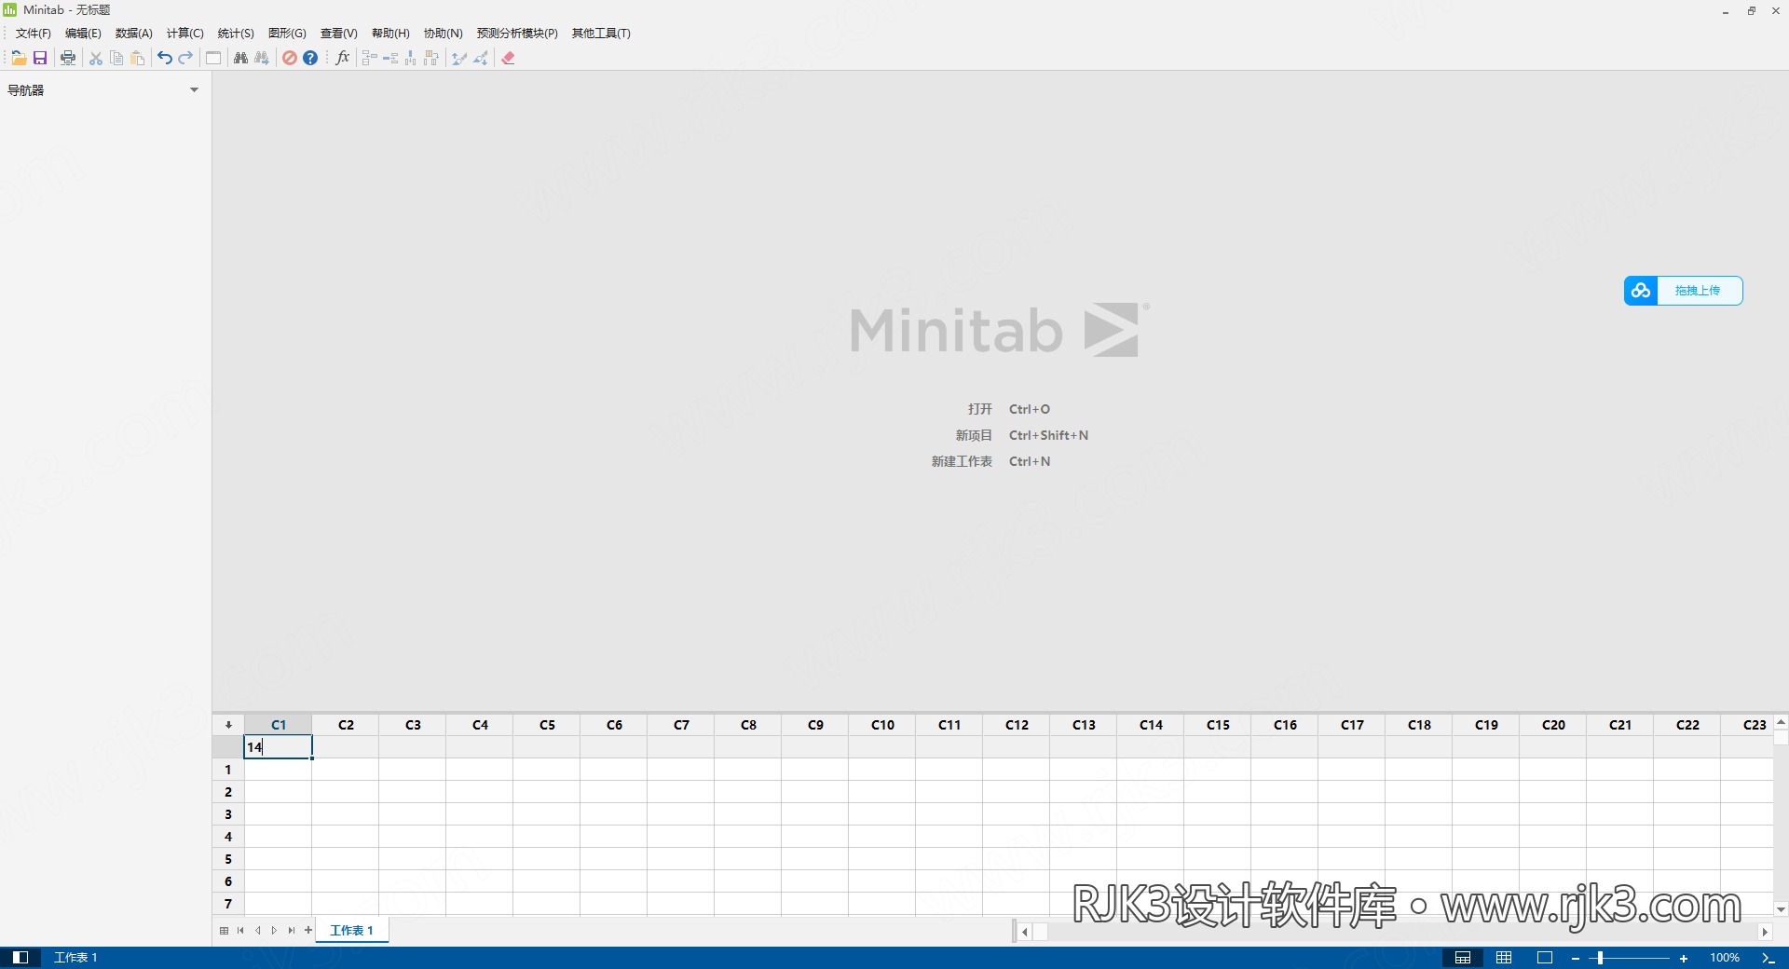Switch to the output-only view
1789x969 pixels.
click(x=1545, y=958)
